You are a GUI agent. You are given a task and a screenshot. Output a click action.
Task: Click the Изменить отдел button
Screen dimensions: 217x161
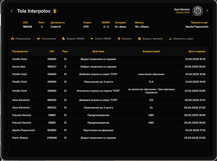(x=181, y=39)
